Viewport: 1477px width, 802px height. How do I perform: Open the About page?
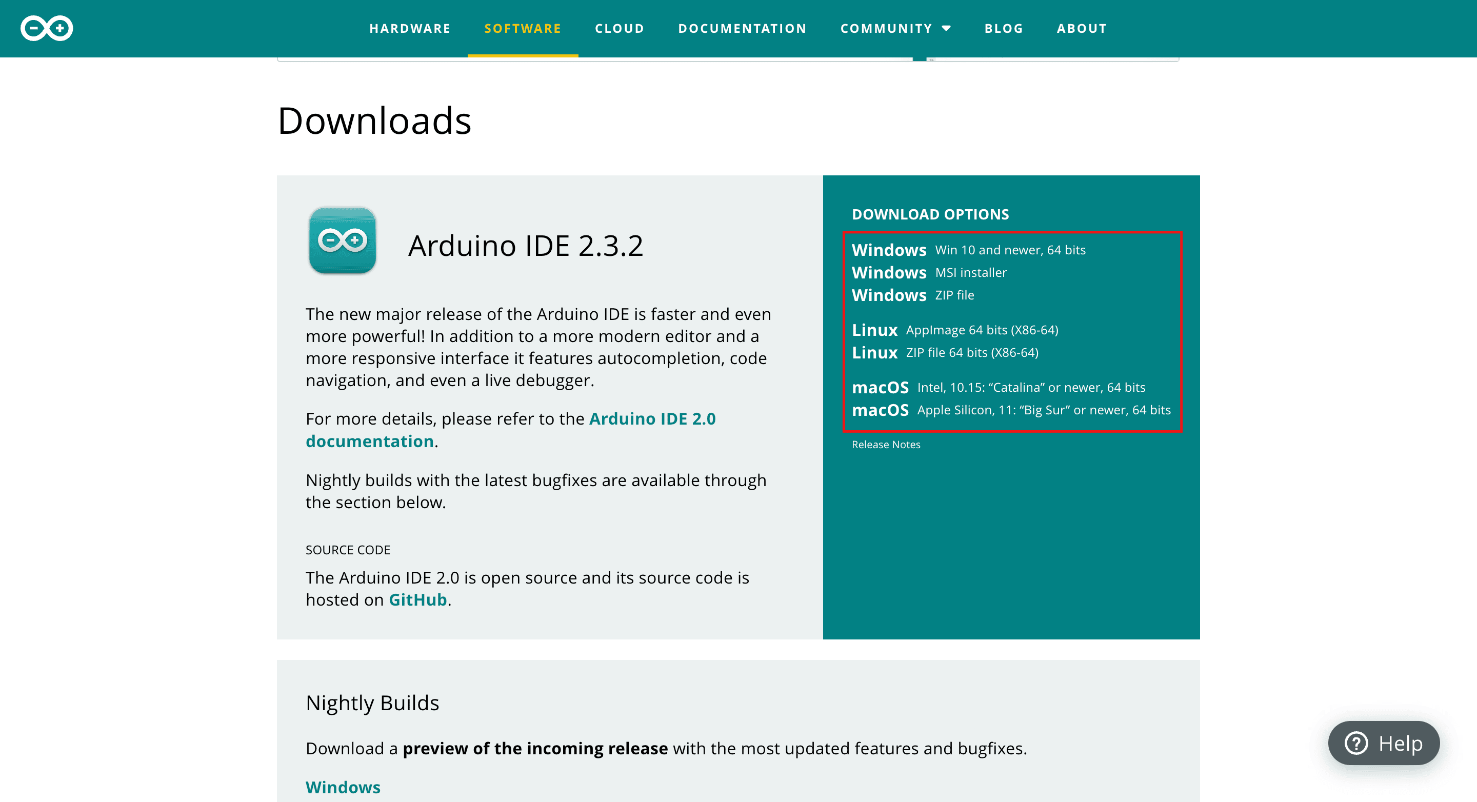coord(1082,28)
